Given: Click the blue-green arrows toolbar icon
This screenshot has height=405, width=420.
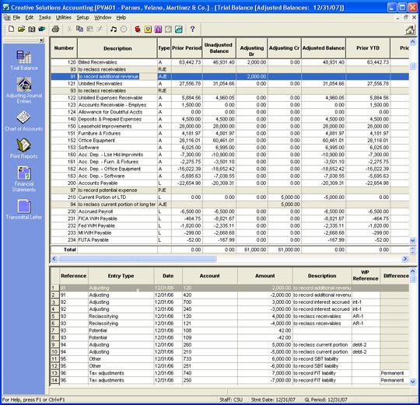Looking at the screenshot, I should tap(42, 29).
